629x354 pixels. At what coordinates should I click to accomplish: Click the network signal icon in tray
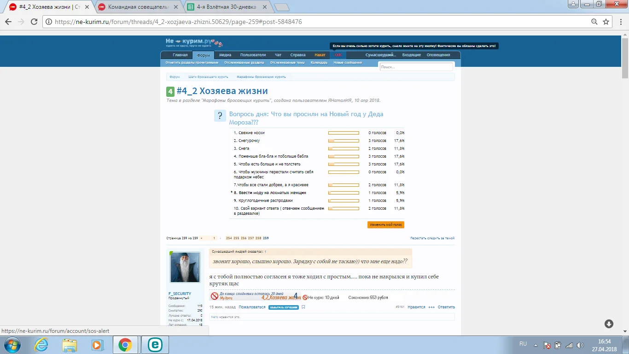pyautogui.click(x=569, y=345)
